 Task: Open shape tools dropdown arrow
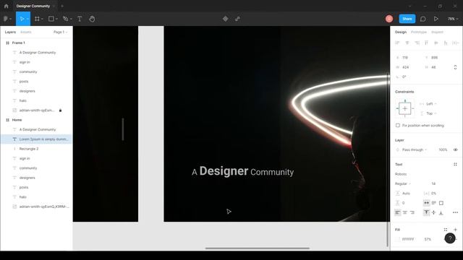(56, 19)
